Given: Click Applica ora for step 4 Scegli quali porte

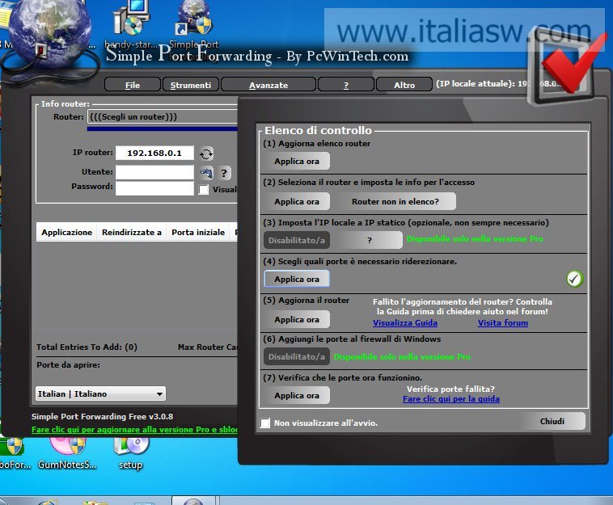Looking at the screenshot, I should [x=296, y=279].
